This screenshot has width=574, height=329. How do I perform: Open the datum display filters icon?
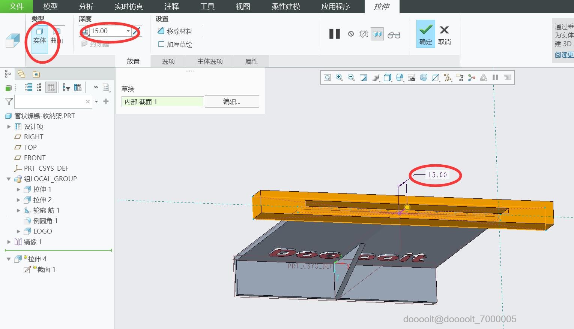click(x=448, y=77)
